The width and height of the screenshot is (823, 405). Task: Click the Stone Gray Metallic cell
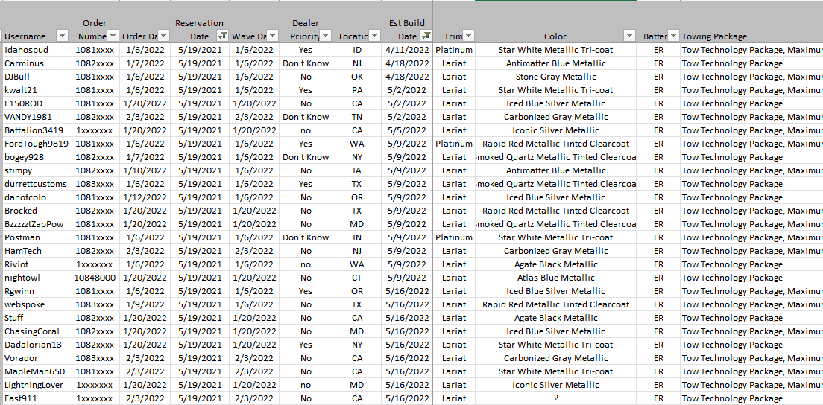[555, 77]
